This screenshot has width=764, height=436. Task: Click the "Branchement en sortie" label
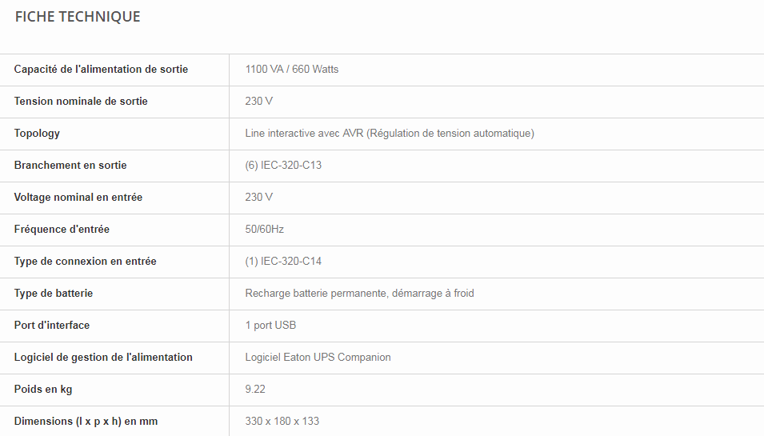click(x=70, y=166)
